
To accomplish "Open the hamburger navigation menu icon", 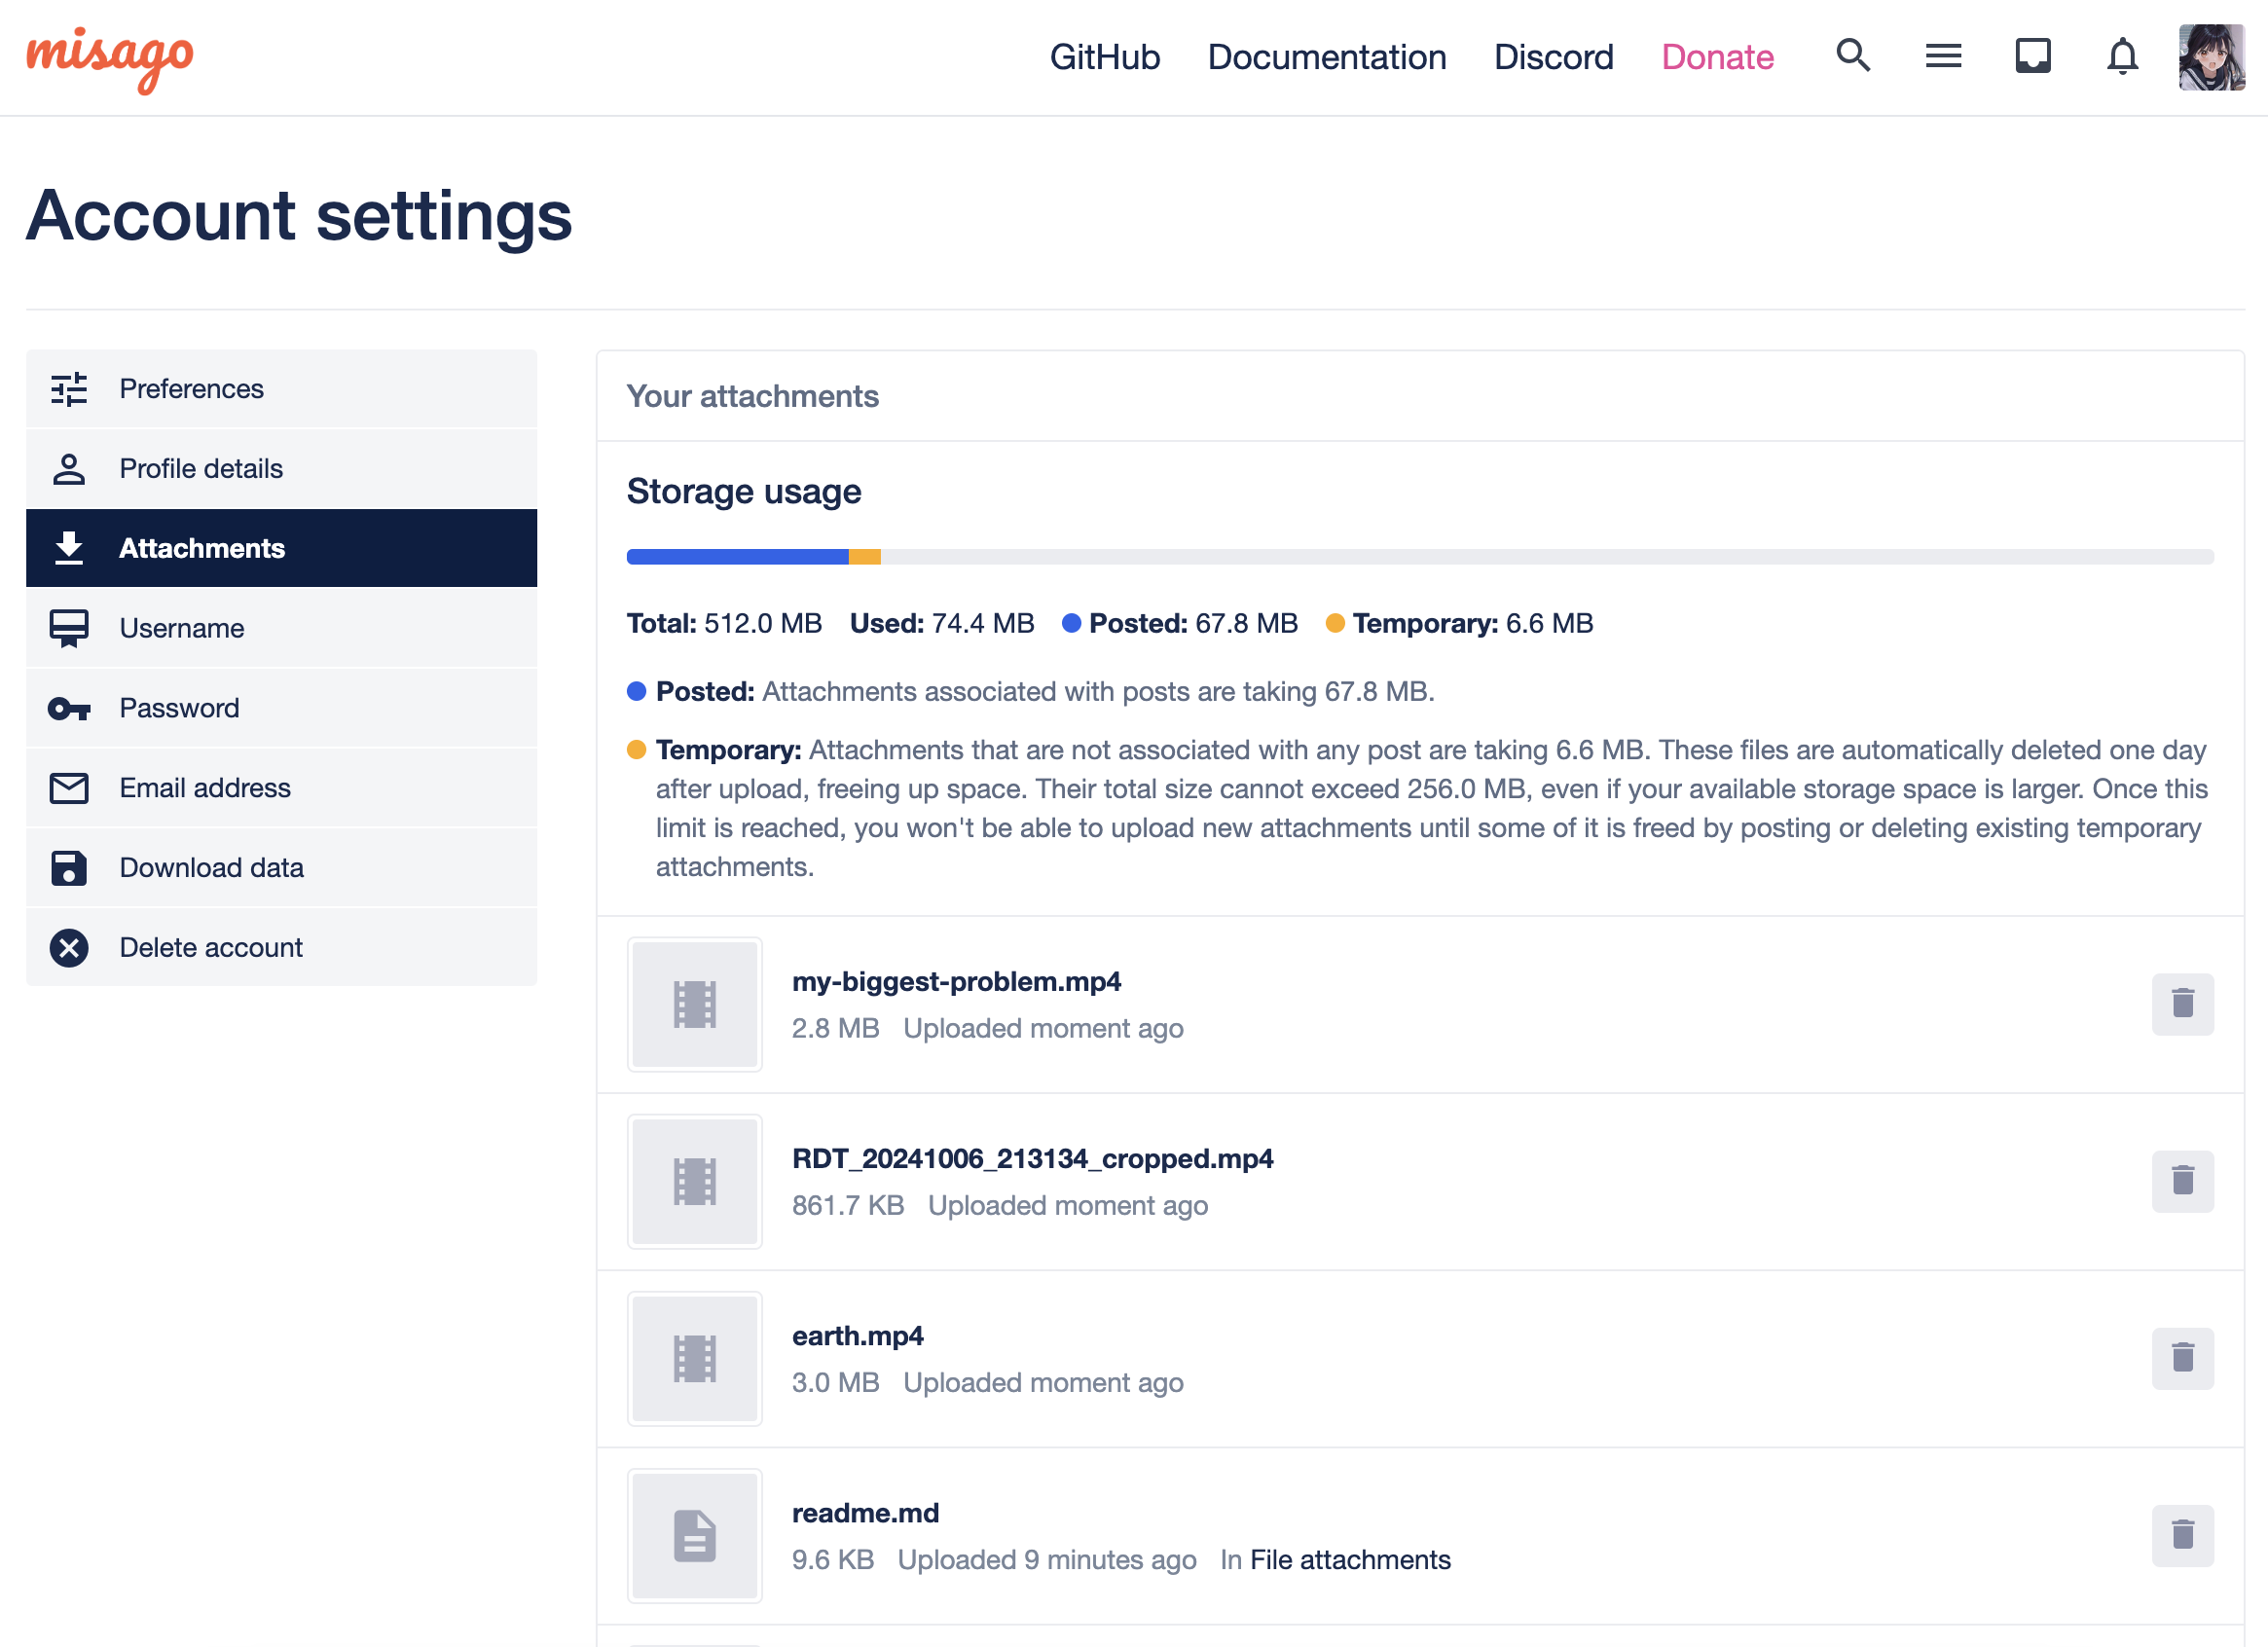I will click(x=1943, y=56).
